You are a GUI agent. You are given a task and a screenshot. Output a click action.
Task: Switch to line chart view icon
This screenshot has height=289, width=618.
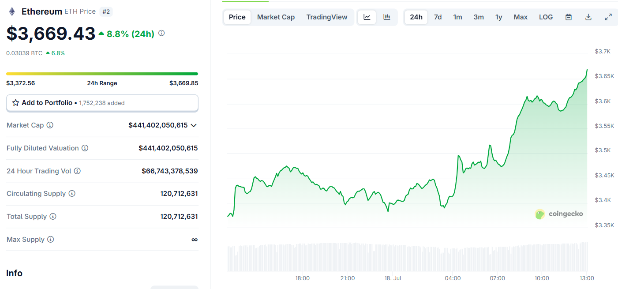click(367, 17)
